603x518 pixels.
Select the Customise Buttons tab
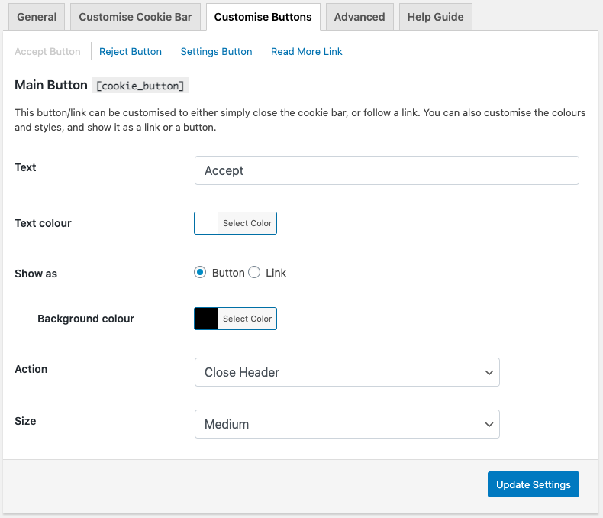263,17
